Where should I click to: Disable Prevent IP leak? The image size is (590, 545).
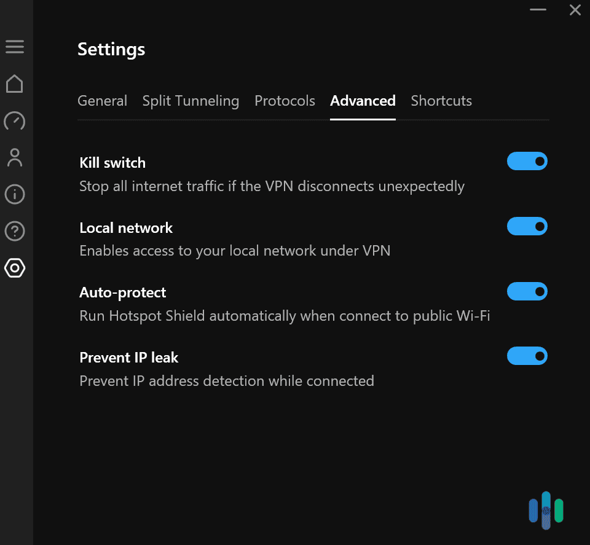pos(527,356)
